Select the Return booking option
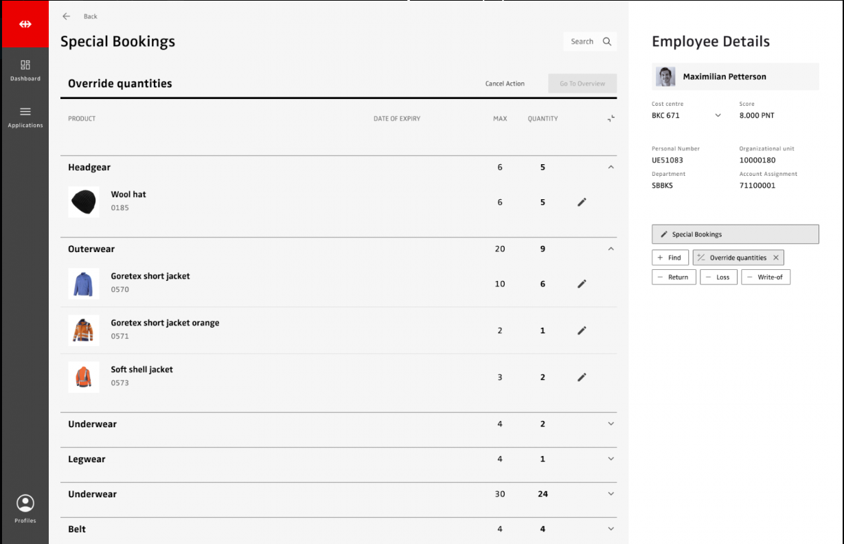844x544 pixels. pos(673,277)
